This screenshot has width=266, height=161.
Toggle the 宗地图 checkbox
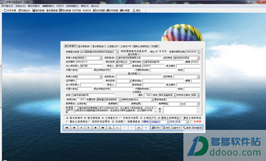tap(113, 121)
